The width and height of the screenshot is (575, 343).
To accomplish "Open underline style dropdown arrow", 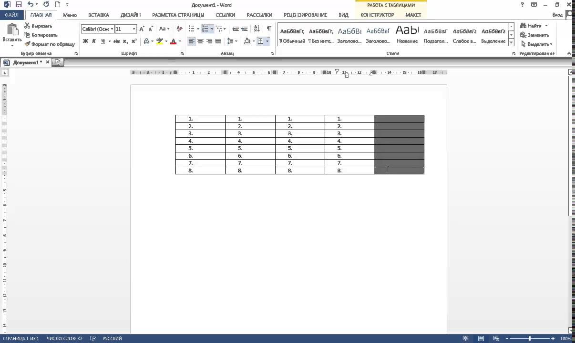I will (109, 41).
